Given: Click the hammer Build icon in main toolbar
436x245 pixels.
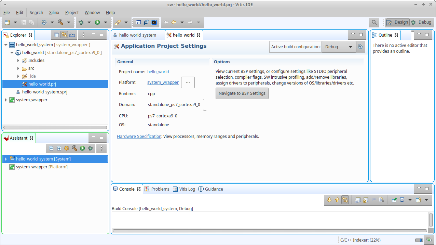Looking at the screenshot, I should tap(60, 22).
